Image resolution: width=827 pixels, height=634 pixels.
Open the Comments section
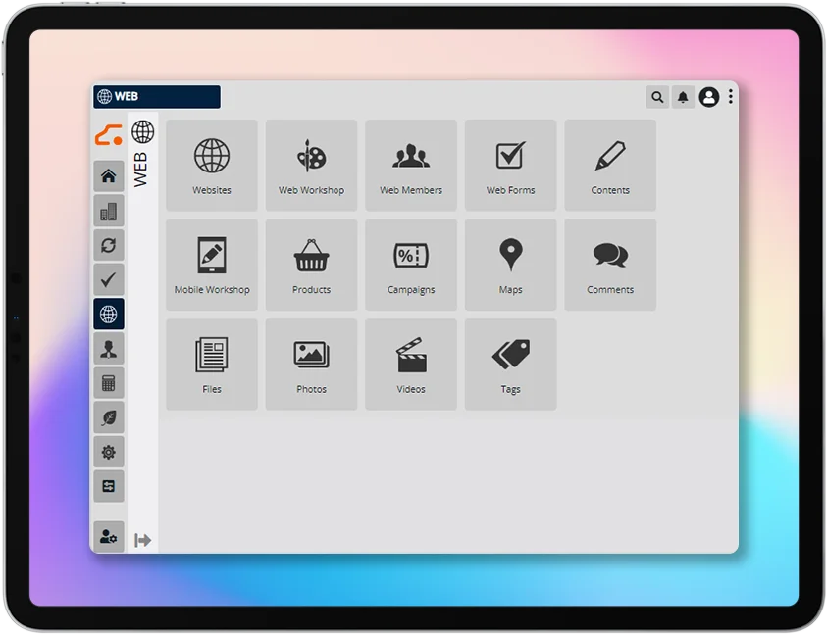point(610,265)
